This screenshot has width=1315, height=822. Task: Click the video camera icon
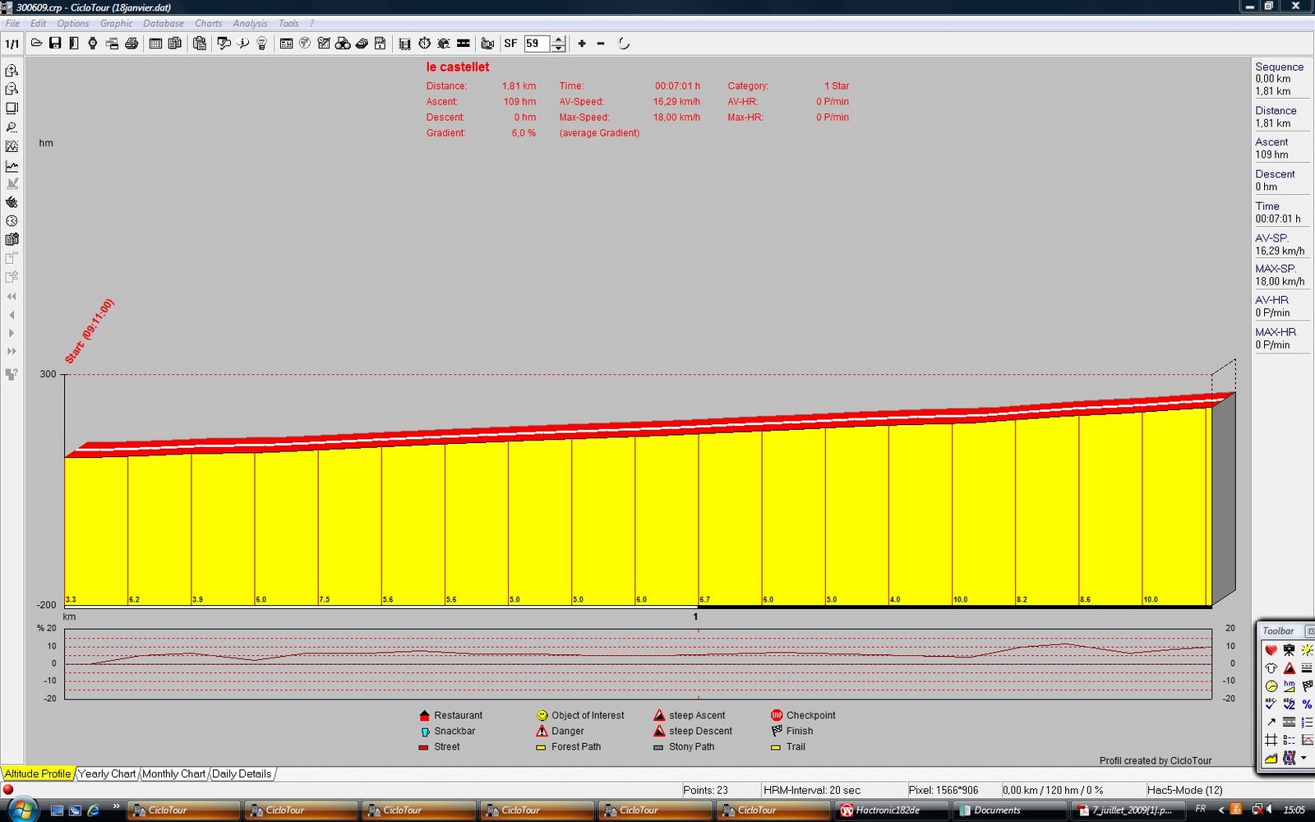(487, 44)
